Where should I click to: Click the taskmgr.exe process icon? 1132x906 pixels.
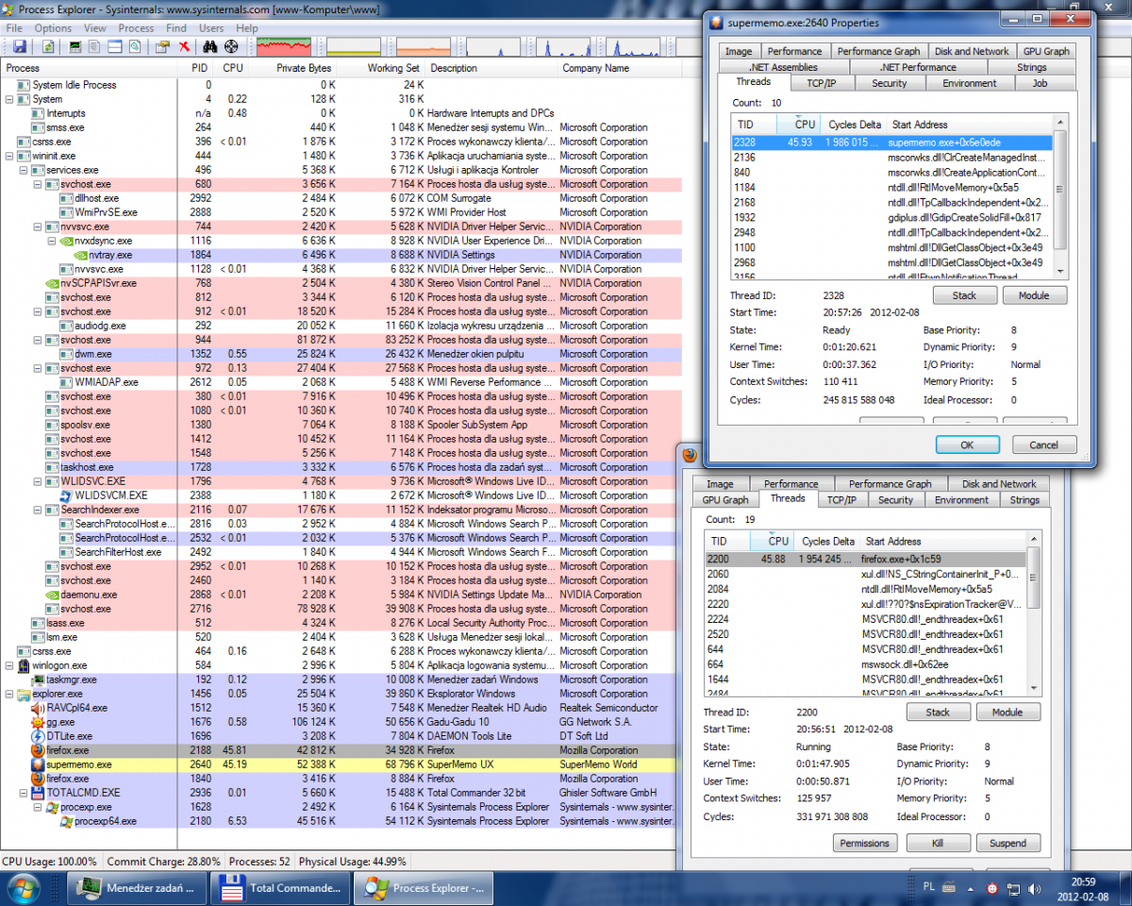click(39, 679)
